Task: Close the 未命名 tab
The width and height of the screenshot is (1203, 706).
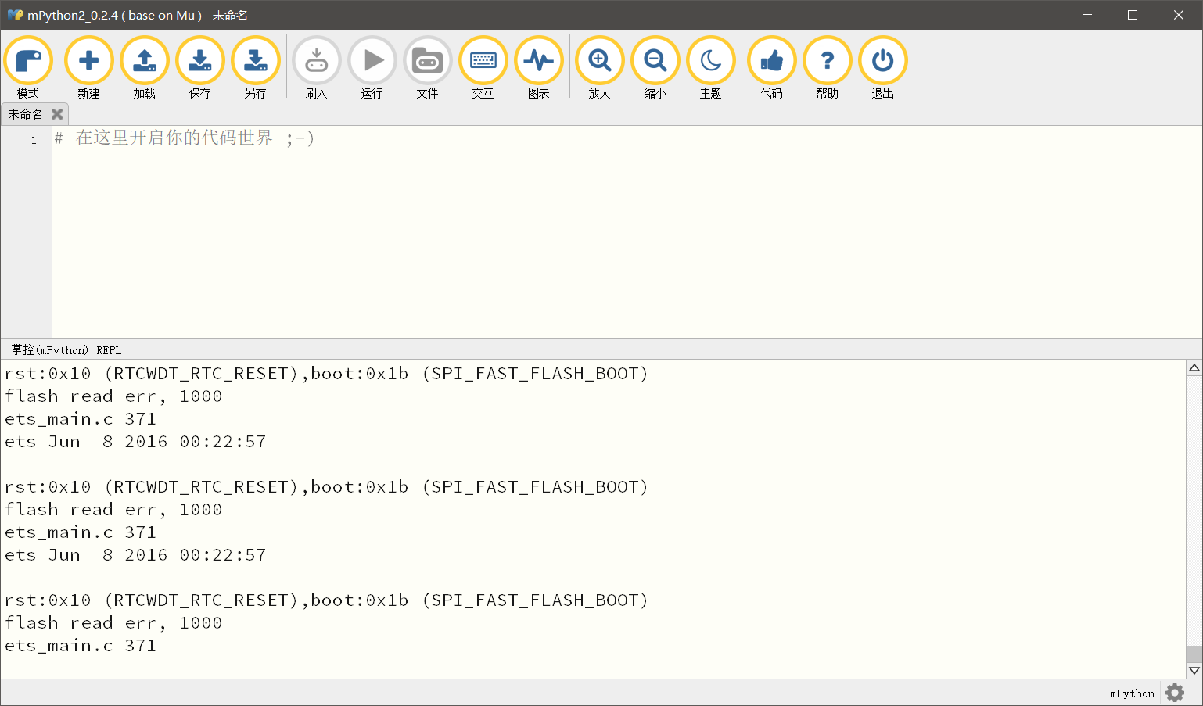Action: (57, 114)
